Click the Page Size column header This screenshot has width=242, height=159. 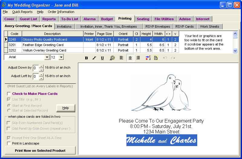pos(104,34)
